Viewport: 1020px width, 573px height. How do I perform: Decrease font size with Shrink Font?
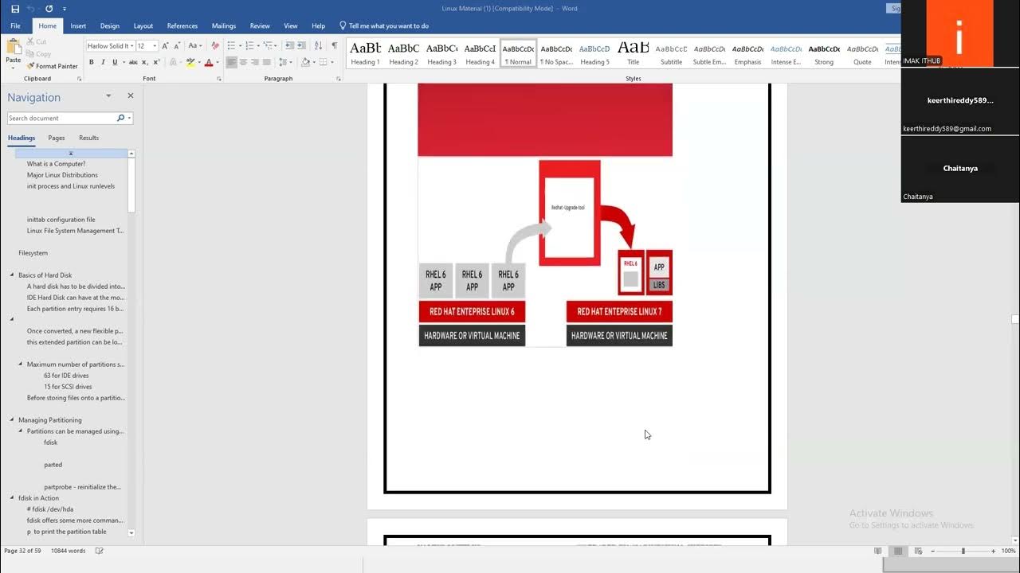coord(177,46)
